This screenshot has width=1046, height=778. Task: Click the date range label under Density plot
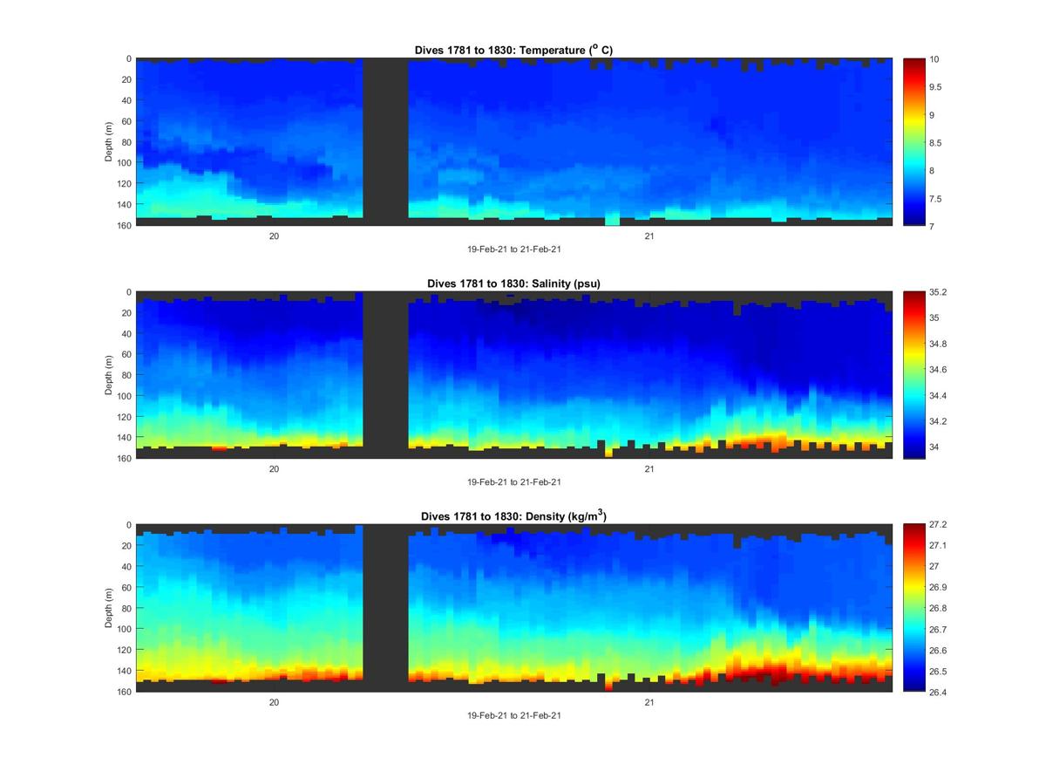(514, 715)
